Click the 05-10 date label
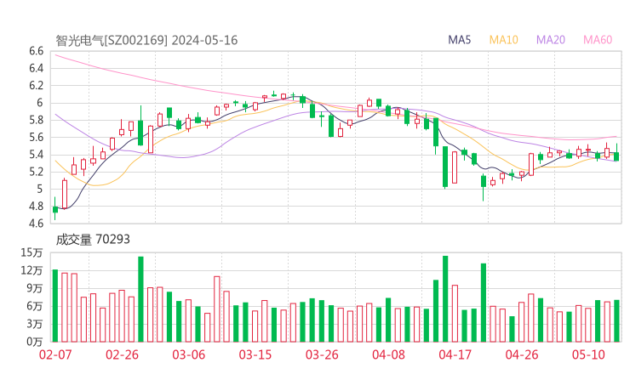 click(588, 354)
